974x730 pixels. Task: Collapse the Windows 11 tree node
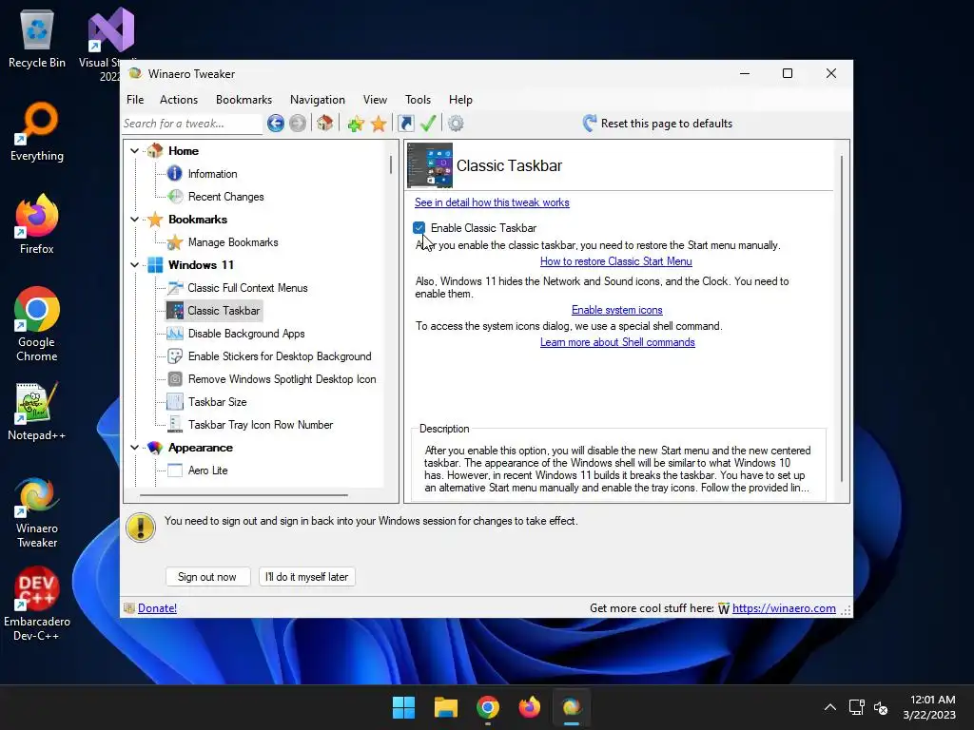pos(134,264)
